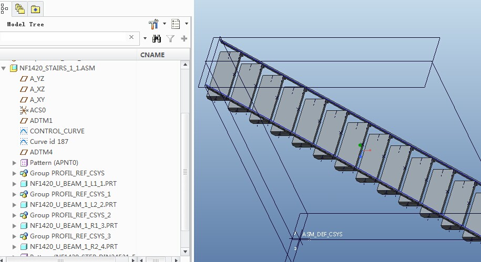Viewport: 481px width, 262px height.
Task: Select the A_YZ datum plane
Action: point(37,79)
